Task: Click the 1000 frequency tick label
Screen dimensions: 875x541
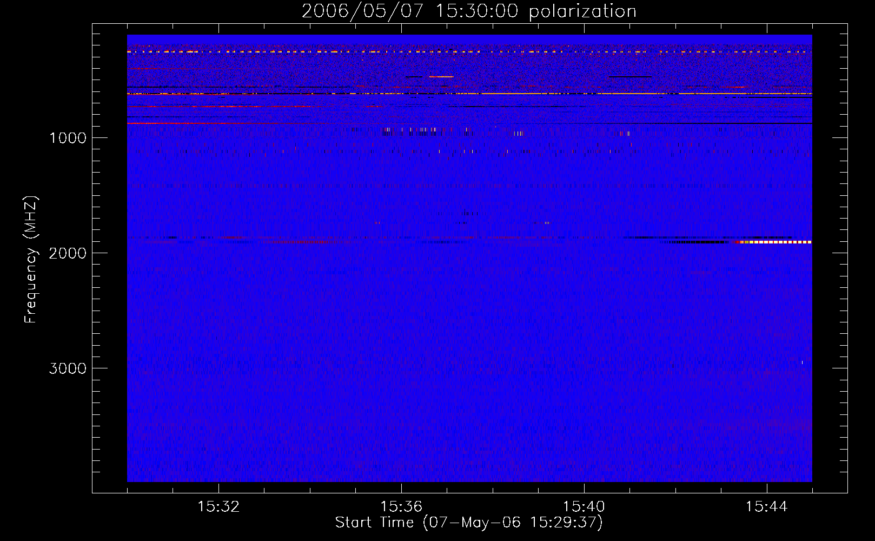Action: (x=68, y=138)
